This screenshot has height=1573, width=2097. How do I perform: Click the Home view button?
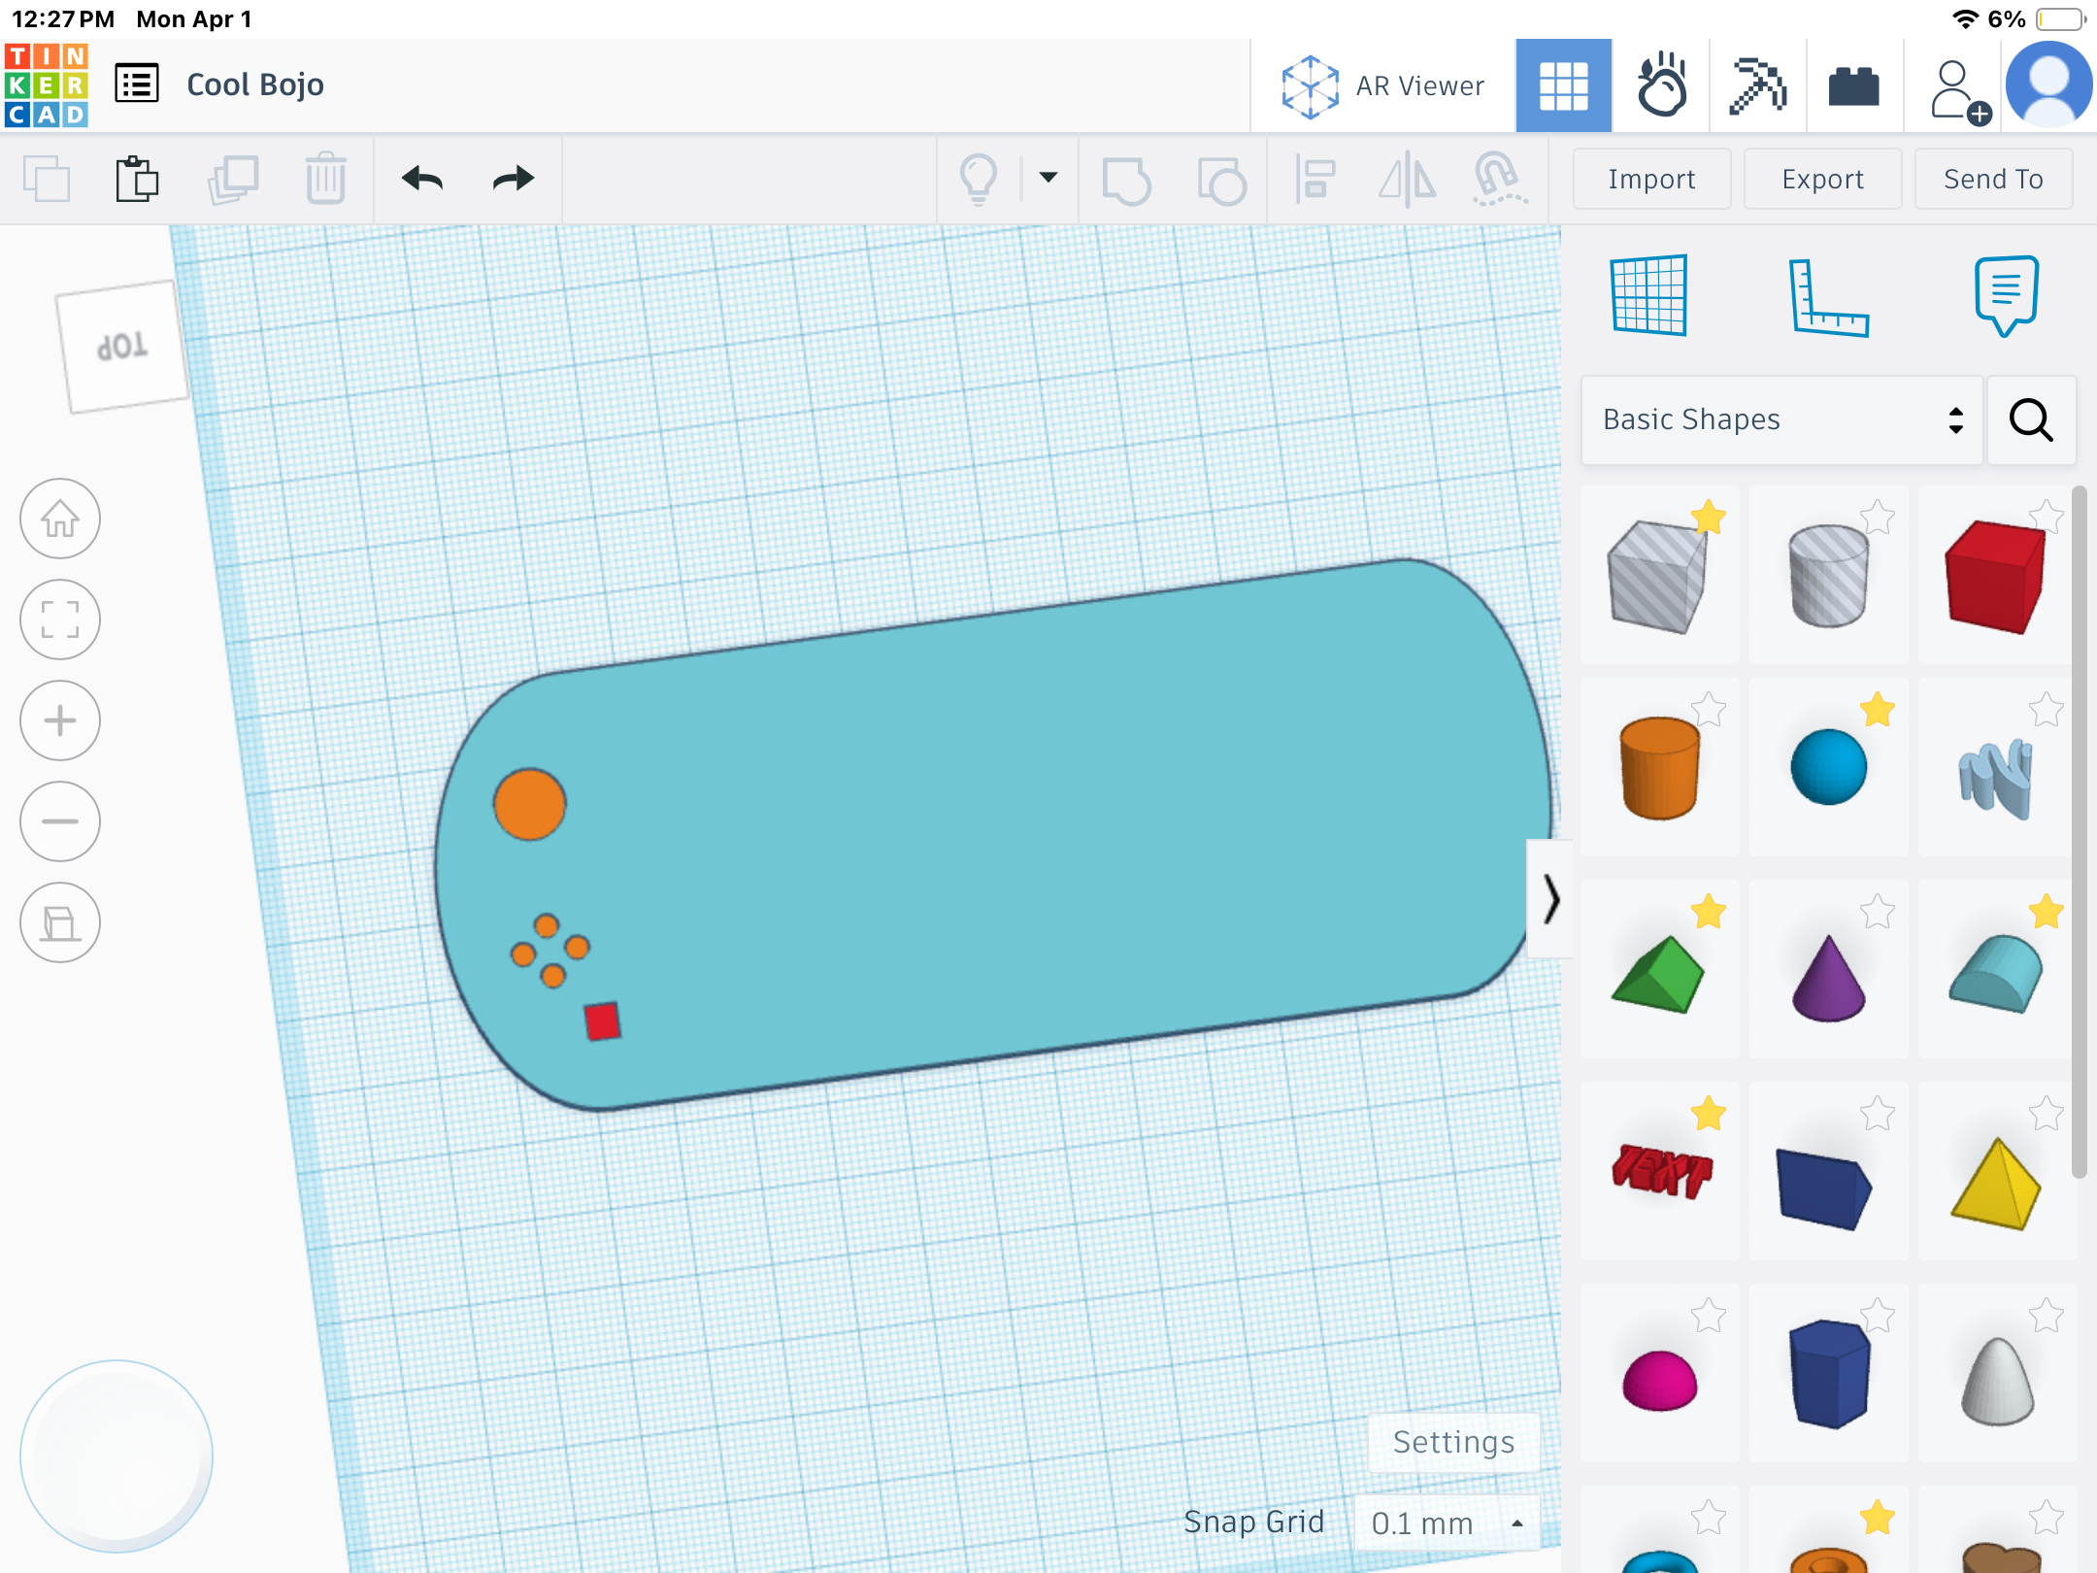pos(60,519)
